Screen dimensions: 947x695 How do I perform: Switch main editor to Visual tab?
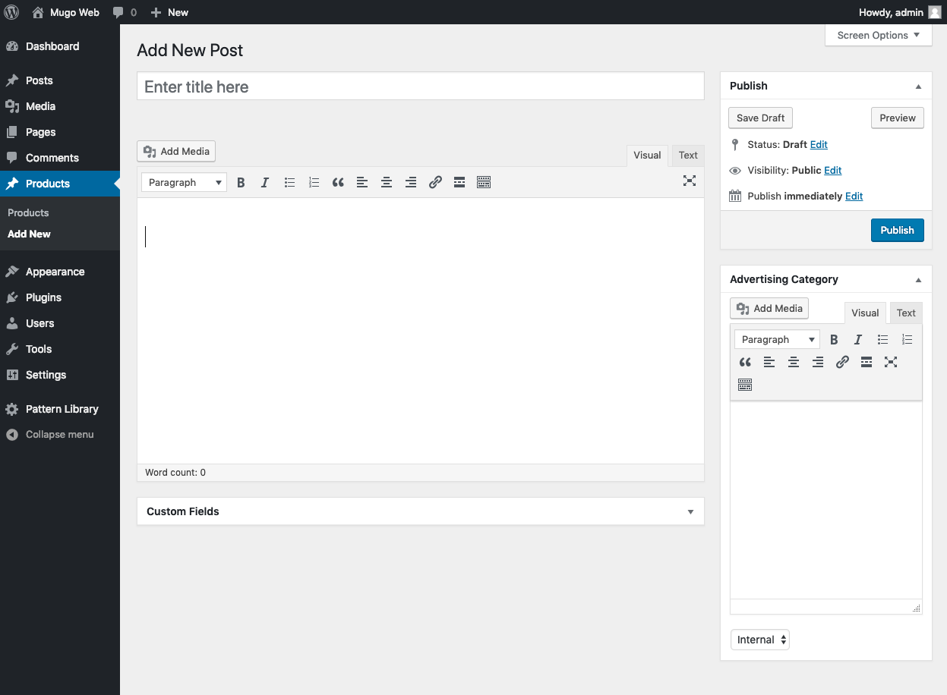[647, 156]
